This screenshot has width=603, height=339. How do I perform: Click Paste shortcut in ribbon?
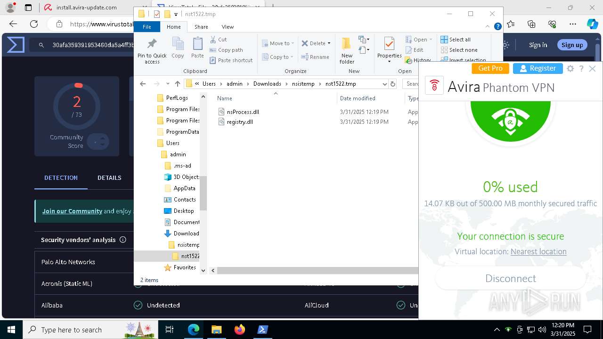[x=231, y=60]
